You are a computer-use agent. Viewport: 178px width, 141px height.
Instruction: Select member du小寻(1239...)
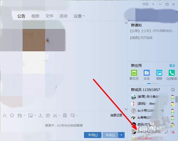click(153, 111)
